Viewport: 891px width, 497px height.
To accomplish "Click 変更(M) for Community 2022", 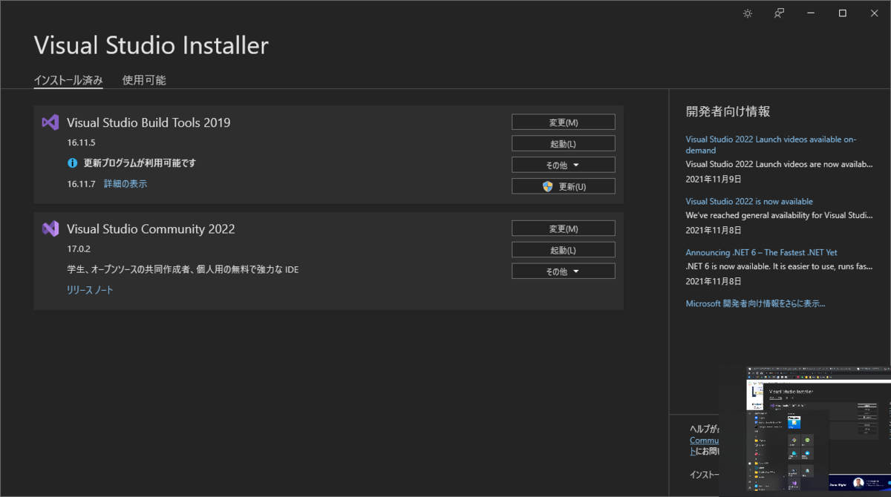I will [564, 228].
